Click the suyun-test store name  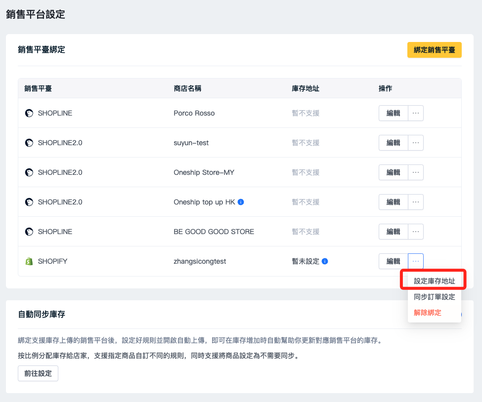191,143
